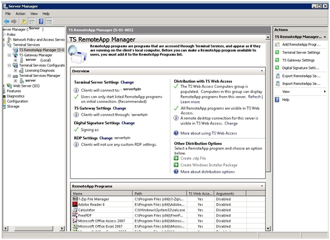Open the View menu in menu bar

pyautogui.click(x=34, y=14)
